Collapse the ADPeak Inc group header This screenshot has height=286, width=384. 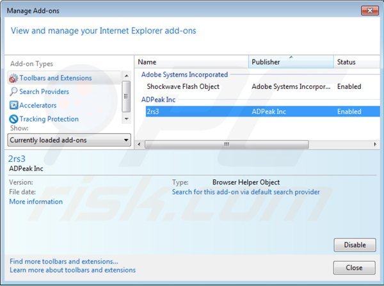[159, 100]
